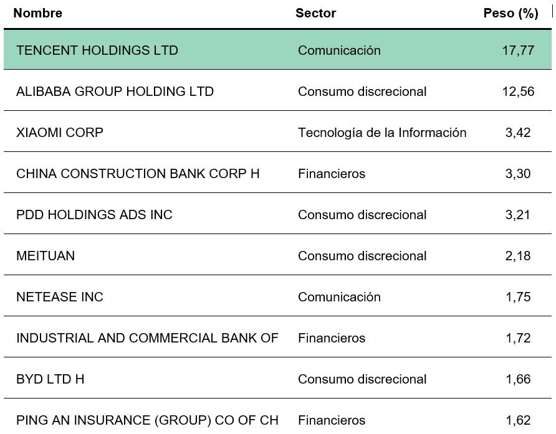Click the XIAOMI CORP name
This screenshot has width=556, height=434.
pyautogui.click(x=60, y=133)
